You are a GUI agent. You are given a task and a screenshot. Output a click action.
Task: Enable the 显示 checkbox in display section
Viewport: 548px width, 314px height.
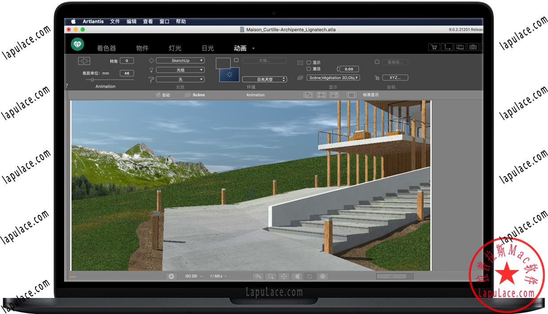pos(309,62)
